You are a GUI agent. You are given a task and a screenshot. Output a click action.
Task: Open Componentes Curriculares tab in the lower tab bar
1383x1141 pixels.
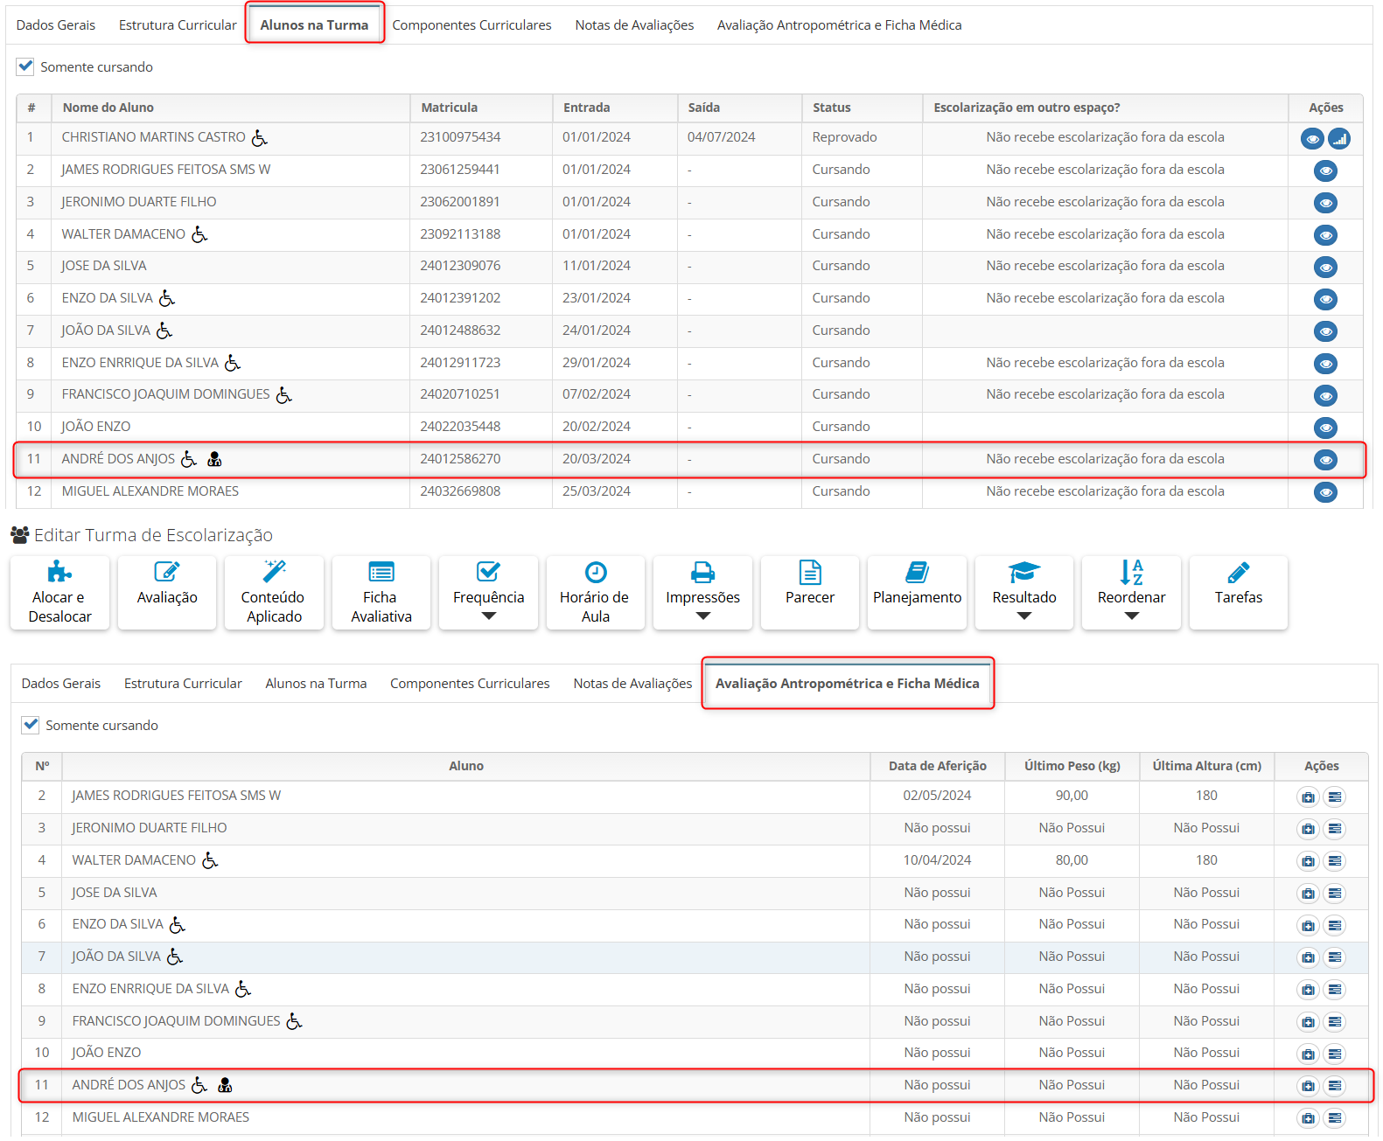pos(470,683)
